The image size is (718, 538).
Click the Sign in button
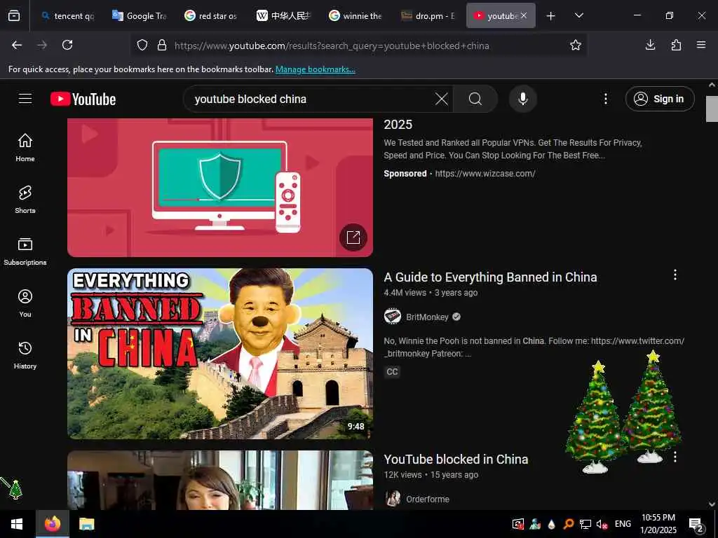point(660,99)
